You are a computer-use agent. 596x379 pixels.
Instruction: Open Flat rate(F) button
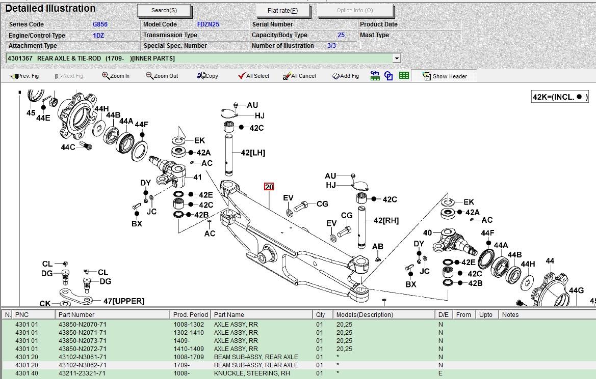click(x=282, y=11)
